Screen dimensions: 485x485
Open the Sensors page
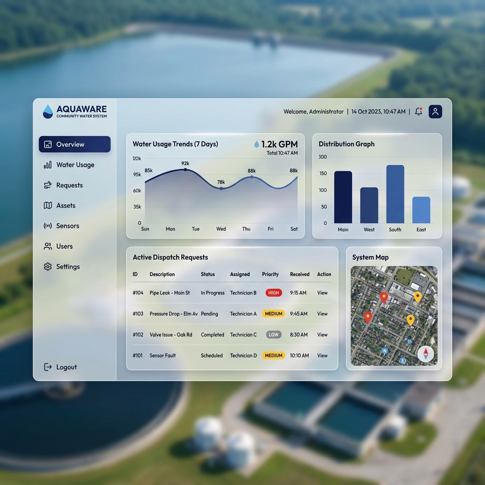68,226
